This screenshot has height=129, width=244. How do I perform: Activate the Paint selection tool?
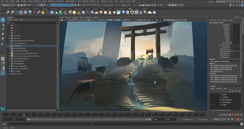[x=3, y=29]
